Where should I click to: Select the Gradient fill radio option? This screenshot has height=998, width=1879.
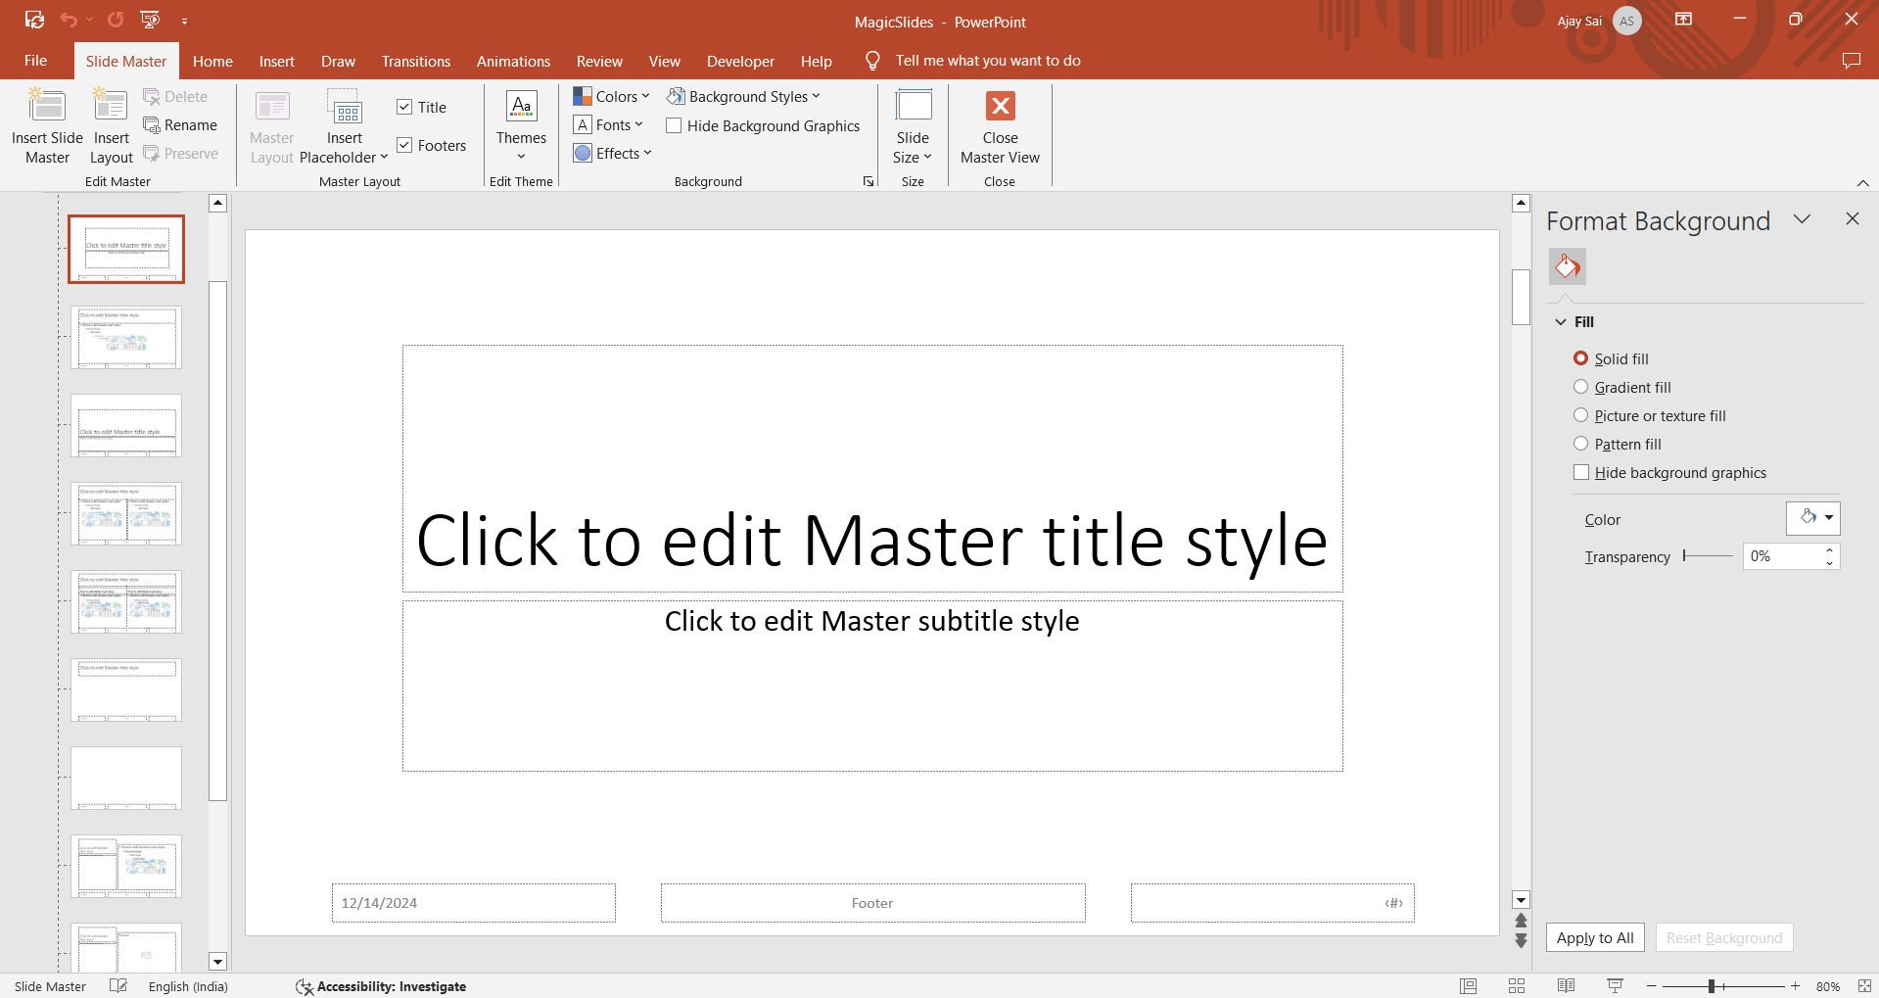point(1580,388)
